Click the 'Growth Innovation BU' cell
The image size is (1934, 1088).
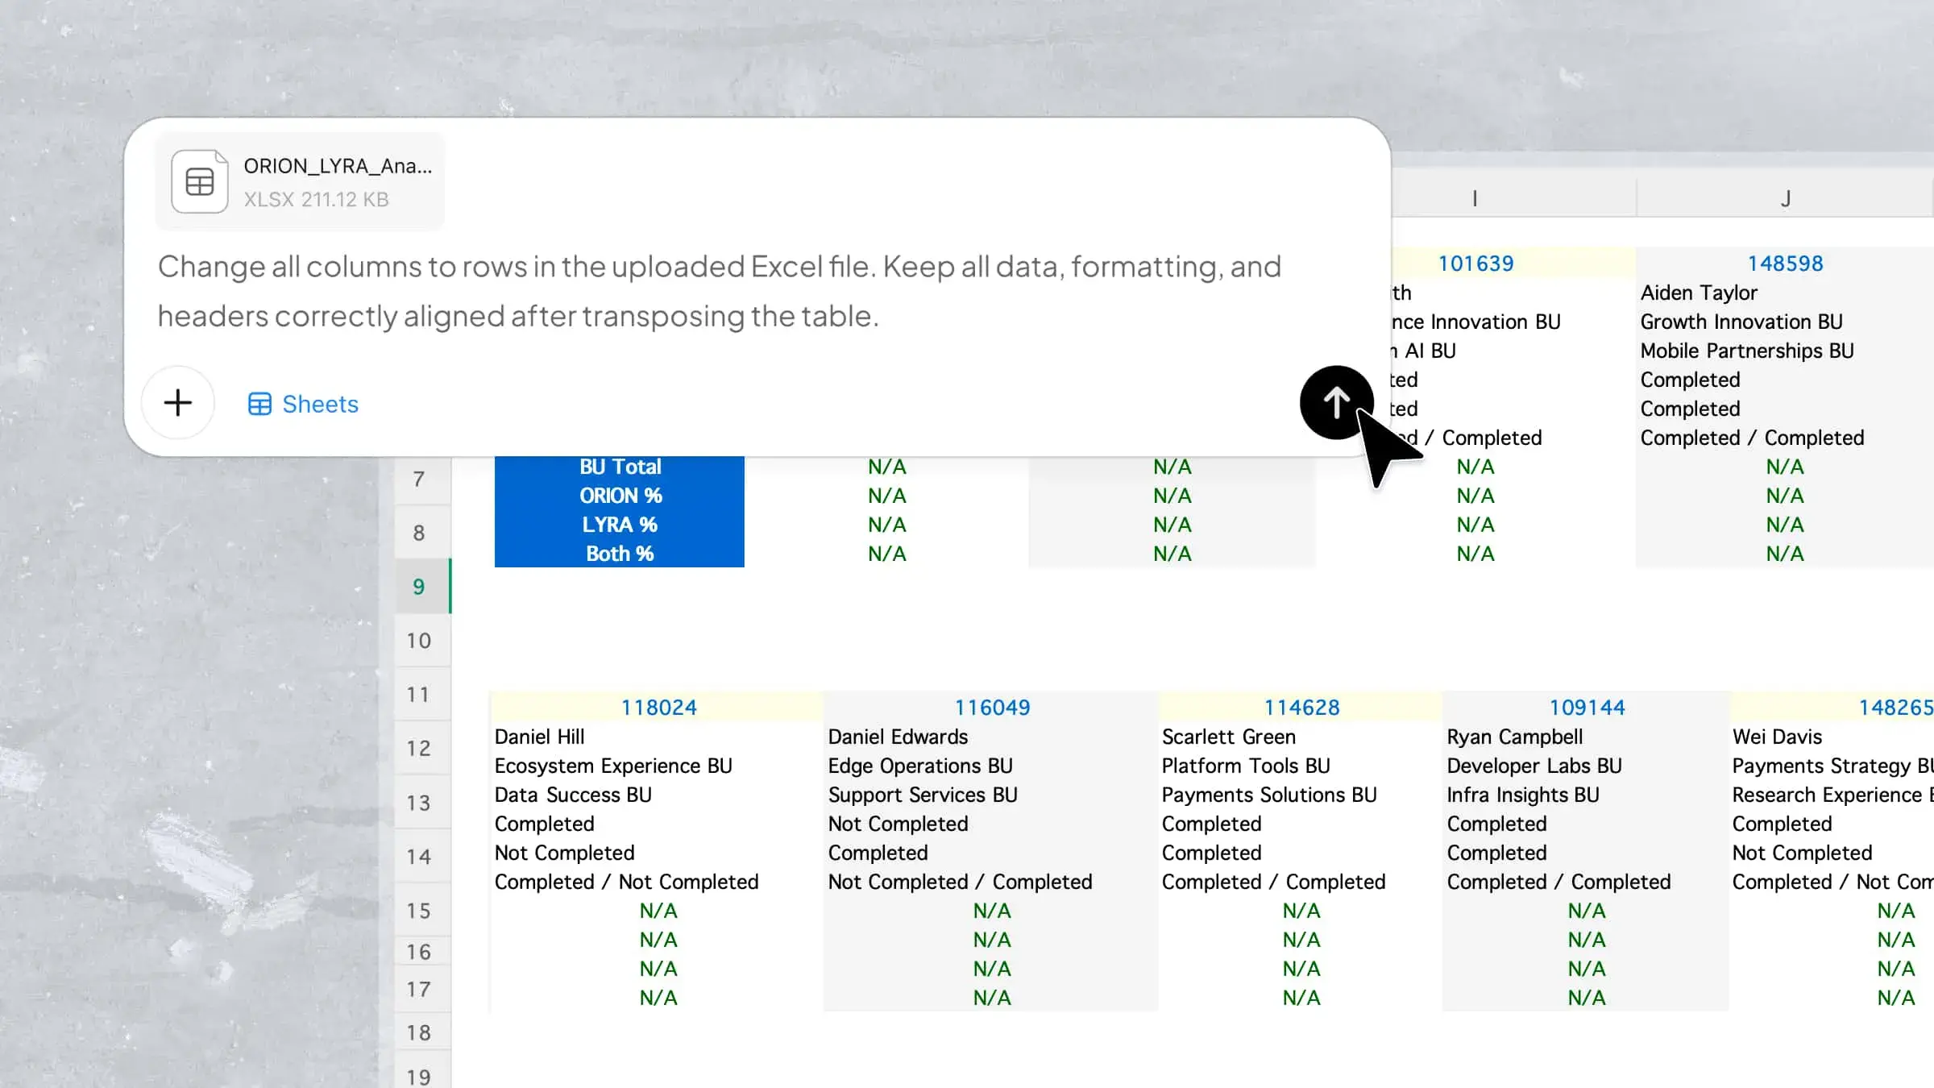[1741, 322]
